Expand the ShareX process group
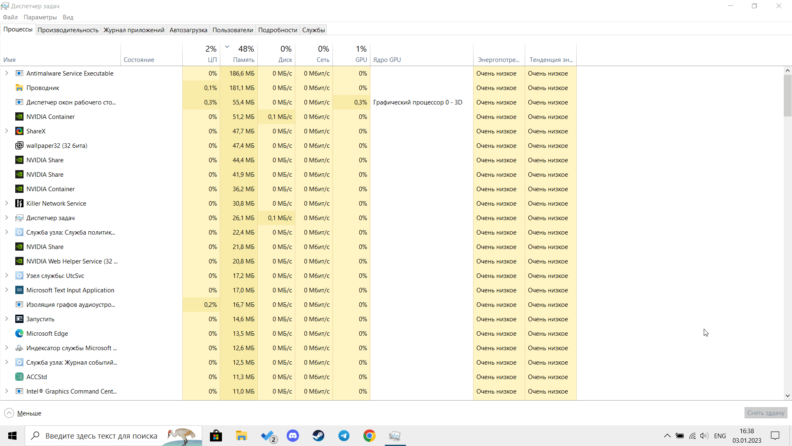 click(7, 131)
